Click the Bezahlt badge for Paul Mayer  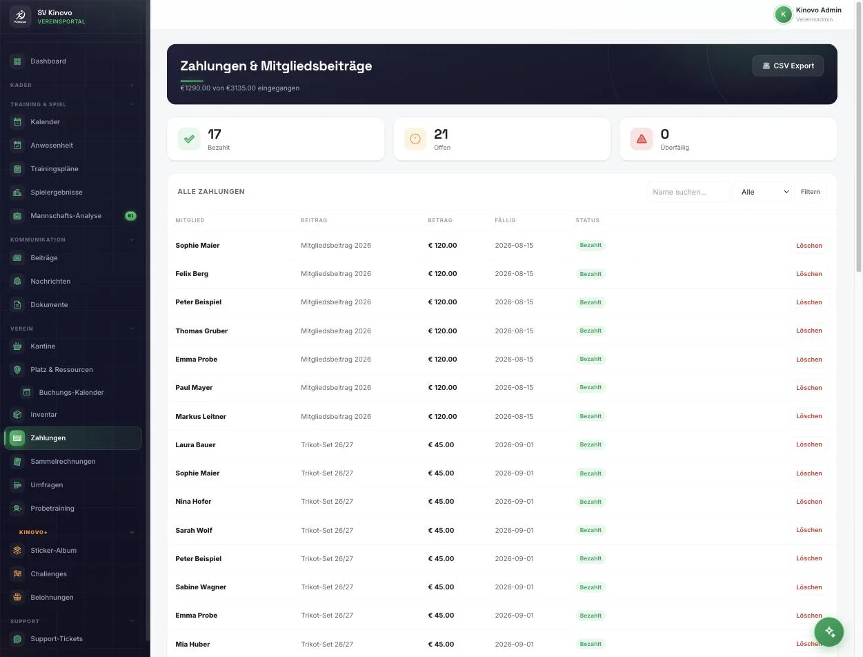tap(591, 388)
